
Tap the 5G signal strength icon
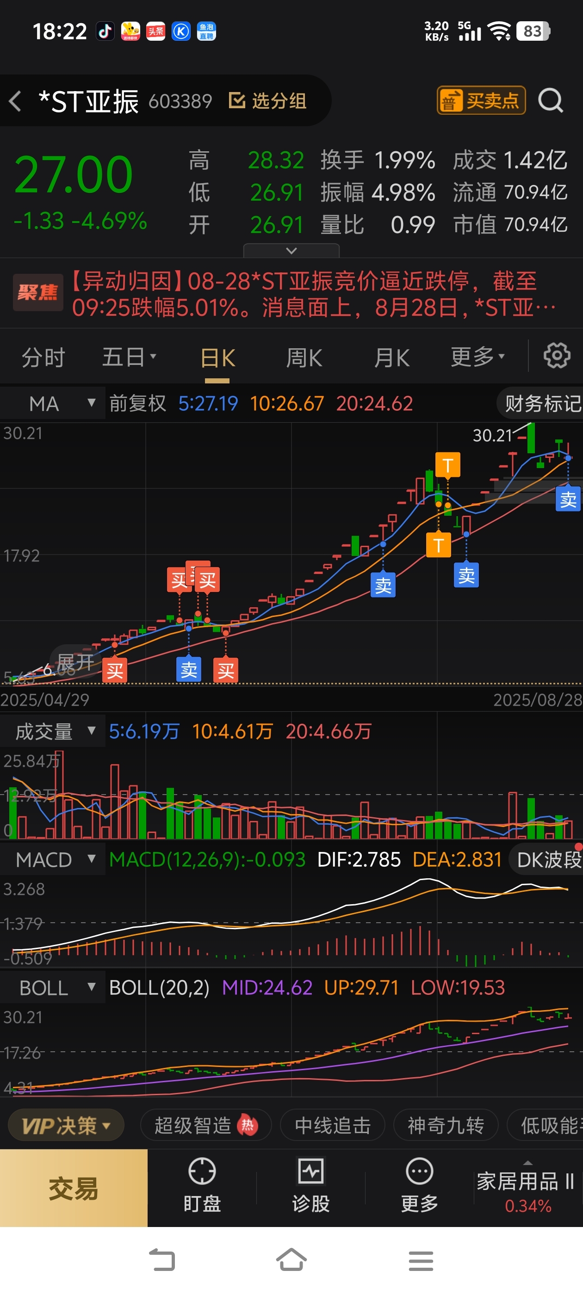pyautogui.click(x=470, y=31)
